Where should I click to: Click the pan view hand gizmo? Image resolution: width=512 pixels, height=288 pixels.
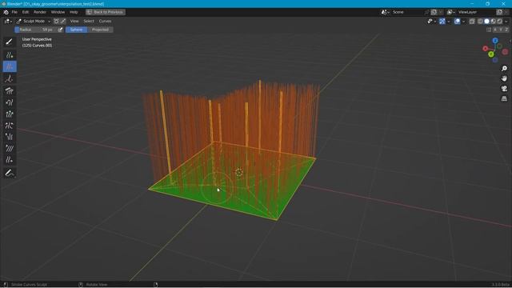pyautogui.click(x=504, y=78)
